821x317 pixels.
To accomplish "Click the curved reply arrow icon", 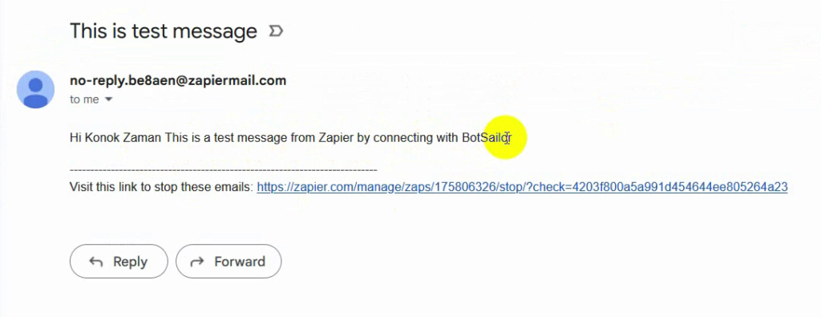I will pos(96,261).
